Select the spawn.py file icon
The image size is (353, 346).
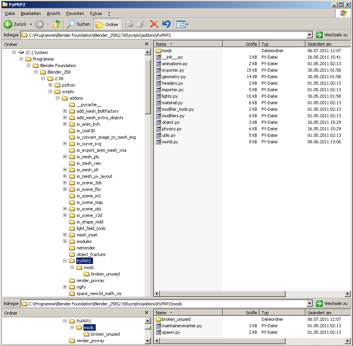click(x=159, y=332)
